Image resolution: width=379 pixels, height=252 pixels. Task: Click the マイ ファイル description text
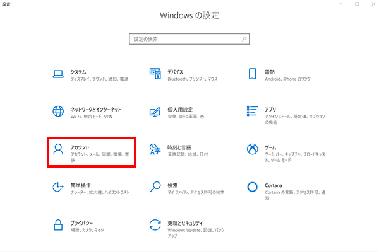coord(196,192)
